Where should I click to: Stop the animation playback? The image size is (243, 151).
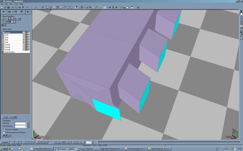tap(64, 142)
